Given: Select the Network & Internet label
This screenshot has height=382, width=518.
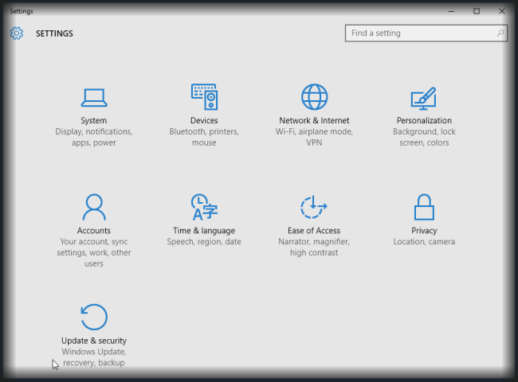Looking at the screenshot, I should point(314,120).
